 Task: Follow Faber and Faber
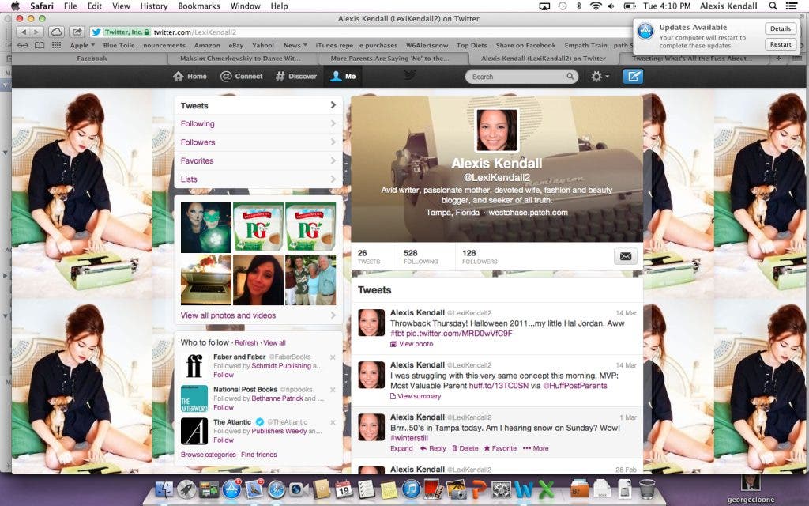point(224,375)
